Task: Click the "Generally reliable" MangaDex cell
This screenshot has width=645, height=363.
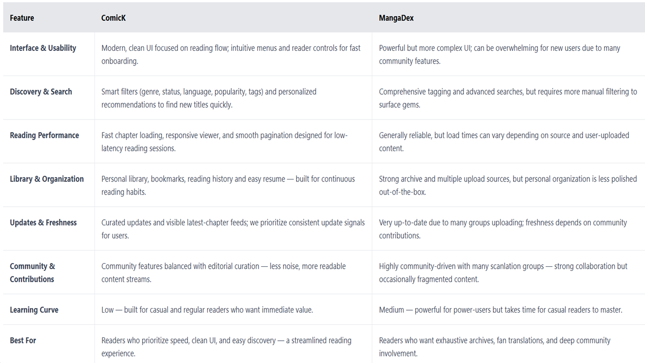Action: click(x=504, y=142)
